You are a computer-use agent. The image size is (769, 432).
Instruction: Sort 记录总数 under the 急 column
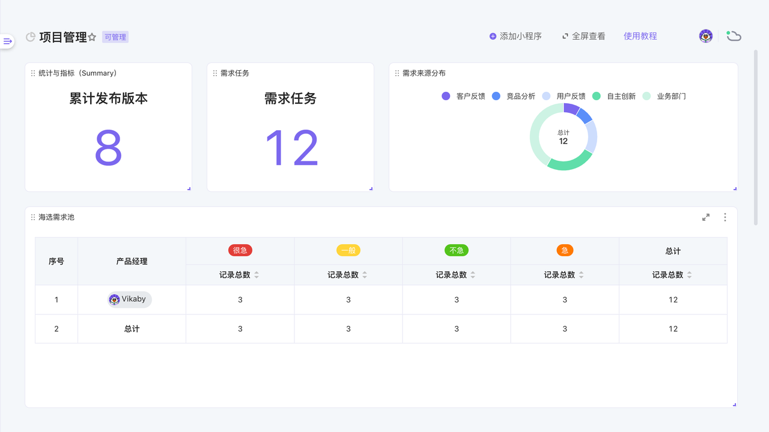(x=581, y=275)
